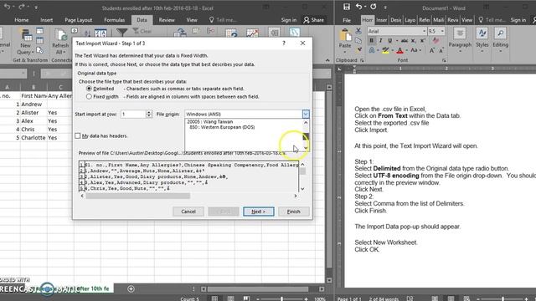The height and width of the screenshot is (301, 536).
Task: Click the Paste icon in Word
Action: coord(345,35)
